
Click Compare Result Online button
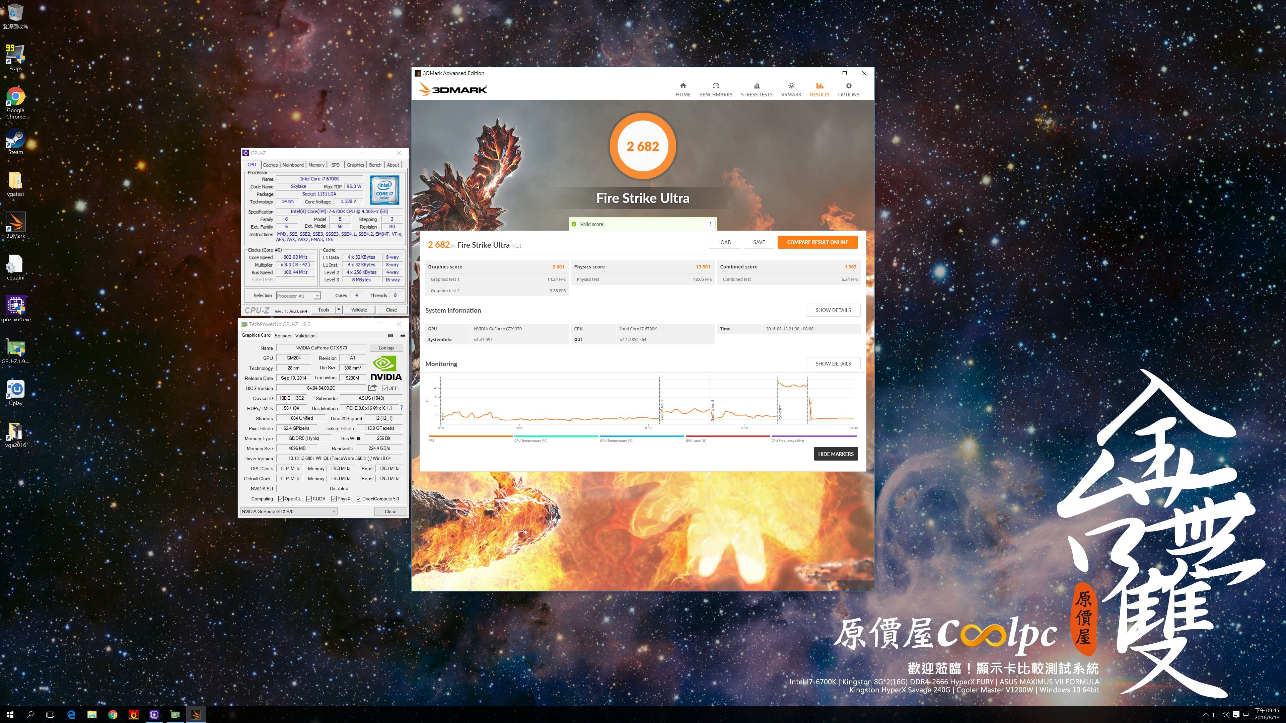817,242
